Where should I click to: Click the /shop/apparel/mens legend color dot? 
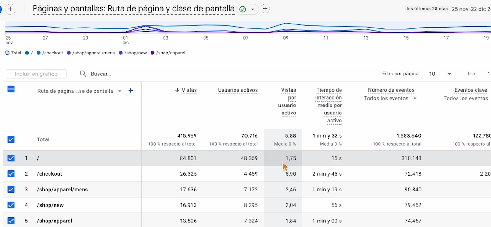click(x=69, y=53)
